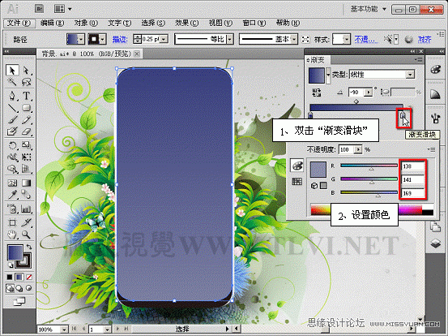
Task: Click left gradient color stop
Action: [311, 115]
